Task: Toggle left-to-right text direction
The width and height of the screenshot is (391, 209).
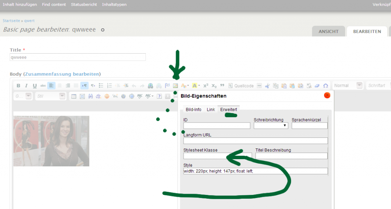Action: coord(84,86)
